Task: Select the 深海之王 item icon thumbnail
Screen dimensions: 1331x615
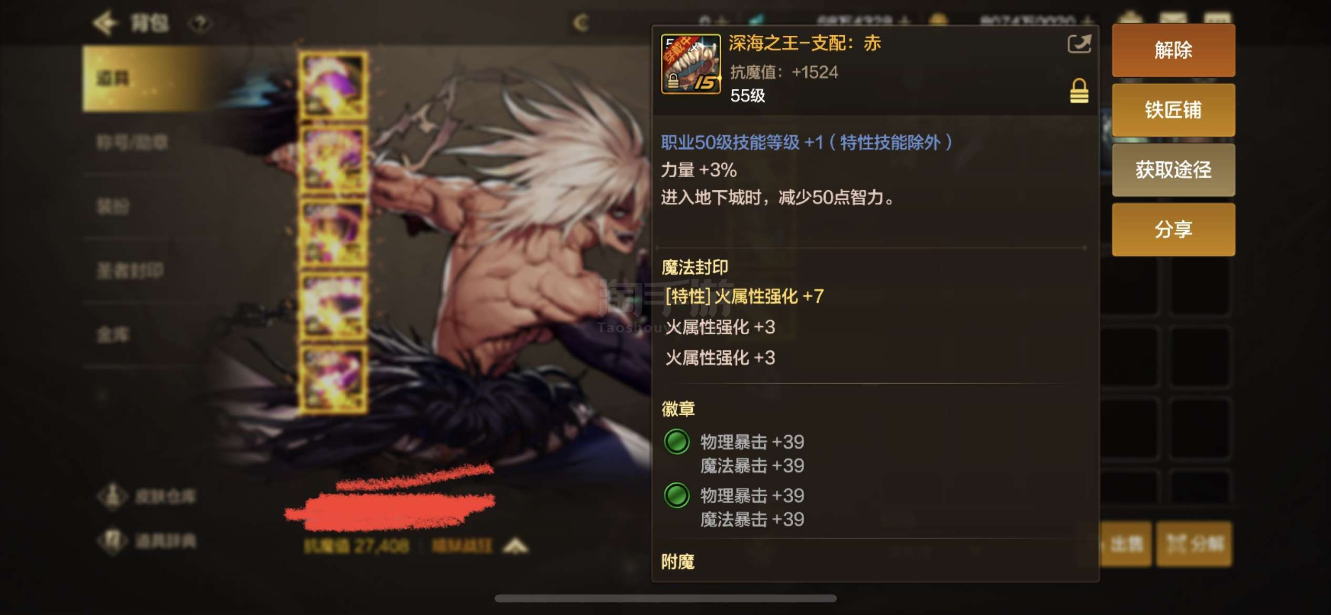Action: pos(691,64)
